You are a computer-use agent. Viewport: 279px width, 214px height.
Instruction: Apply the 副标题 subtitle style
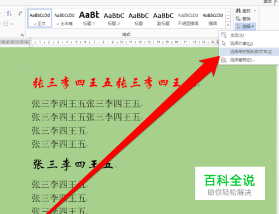(163, 19)
